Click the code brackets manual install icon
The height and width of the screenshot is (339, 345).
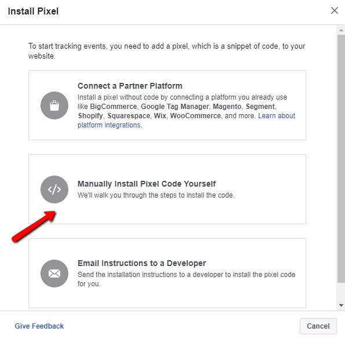click(54, 189)
